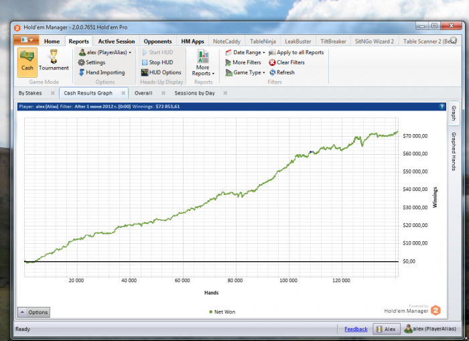Click the Stop HUD button
This screenshot has width=469, height=341.
(x=157, y=62)
